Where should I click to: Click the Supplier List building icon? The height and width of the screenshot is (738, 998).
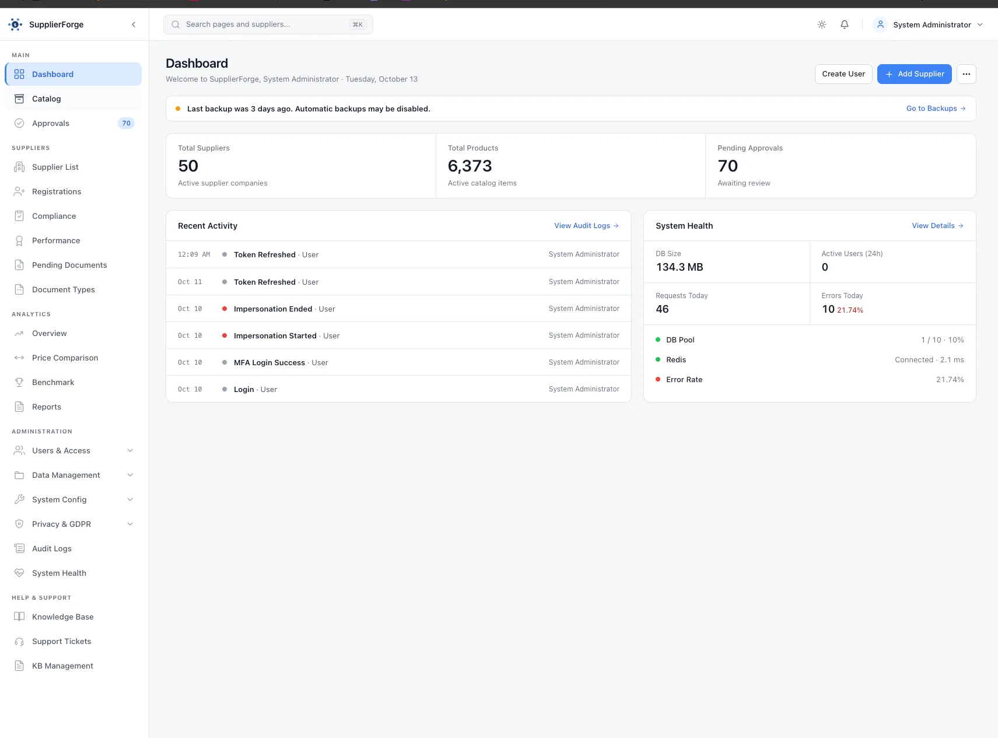click(x=19, y=167)
